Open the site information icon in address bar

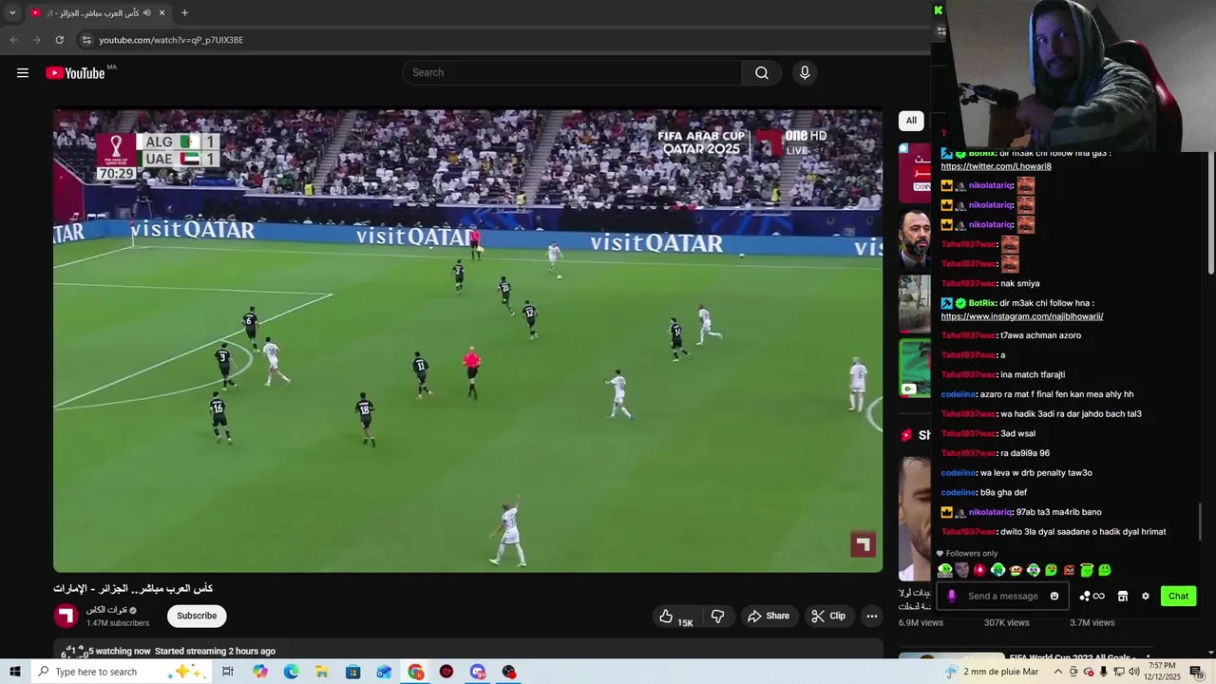tap(86, 40)
